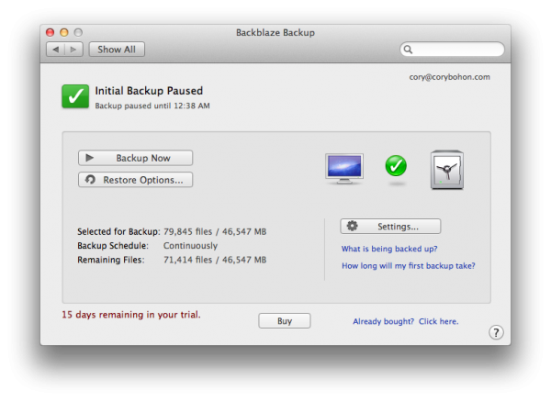
Task: Start a backup with Backup Now
Action: tap(135, 158)
